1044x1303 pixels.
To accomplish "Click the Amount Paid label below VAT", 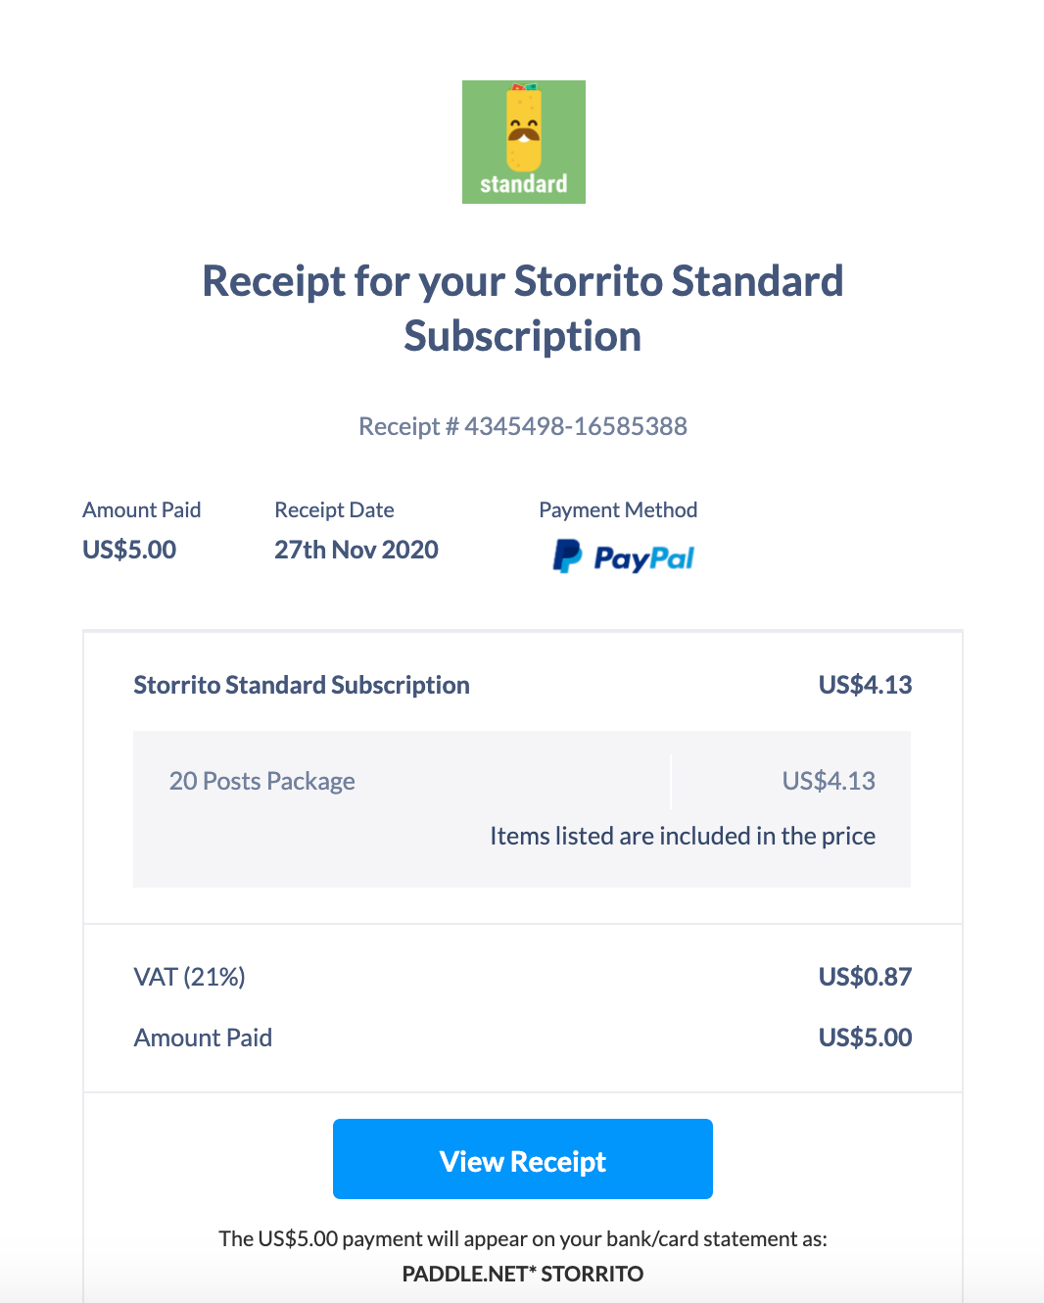I will [x=203, y=1038].
